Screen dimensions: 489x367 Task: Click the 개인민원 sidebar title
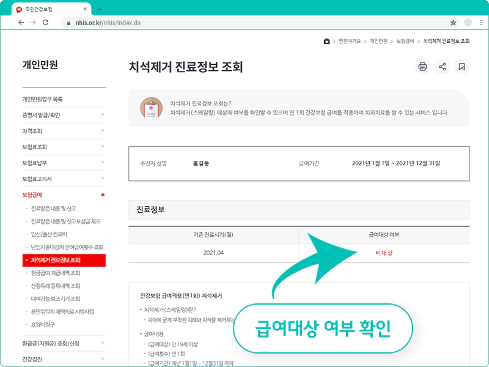coord(40,65)
